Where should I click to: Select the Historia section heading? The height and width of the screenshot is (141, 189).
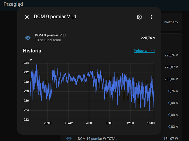click(x=32, y=51)
